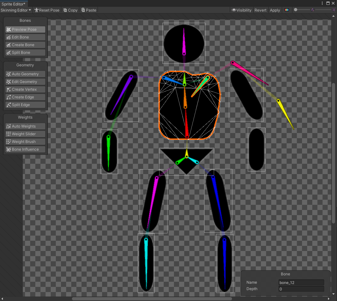The width and height of the screenshot is (337, 301).
Task: Revert unsaved skinning edits
Action: coord(260,10)
